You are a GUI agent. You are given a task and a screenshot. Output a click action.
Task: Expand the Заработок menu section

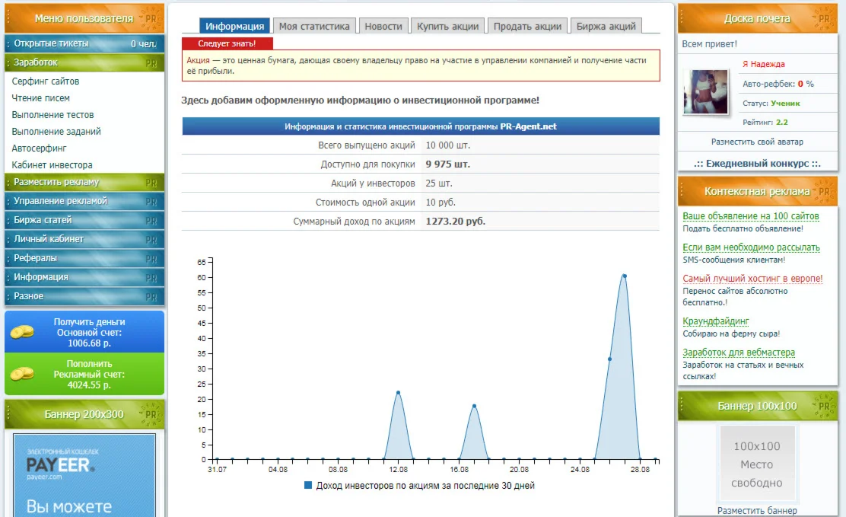click(x=84, y=62)
